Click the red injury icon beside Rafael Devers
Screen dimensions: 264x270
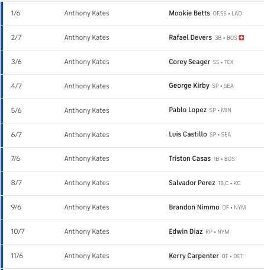[x=242, y=37]
